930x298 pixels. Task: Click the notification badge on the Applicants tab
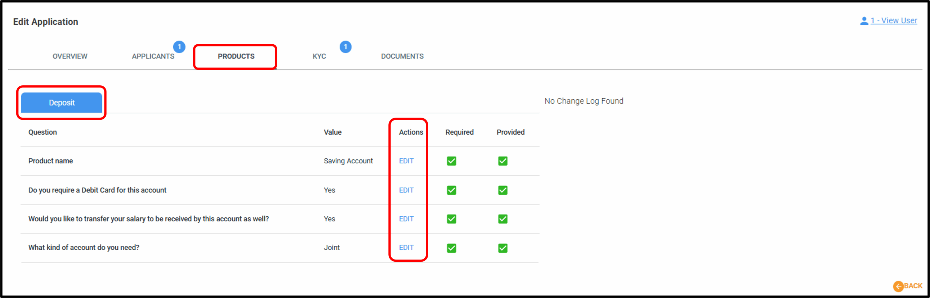click(x=179, y=47)
